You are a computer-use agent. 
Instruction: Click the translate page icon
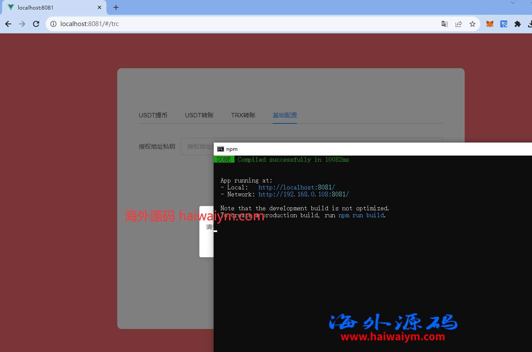pyautogui.click(x=445, y=24)
